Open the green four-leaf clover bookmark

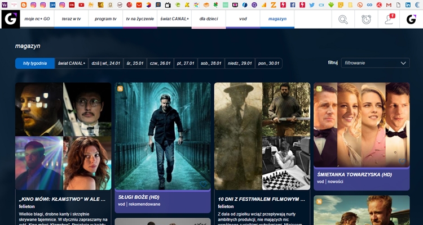215,4
